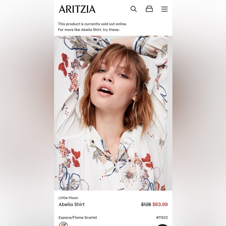Open the Little Moon brand link
This screenshot has width=226, height=226.
click(x=68, y=198)
